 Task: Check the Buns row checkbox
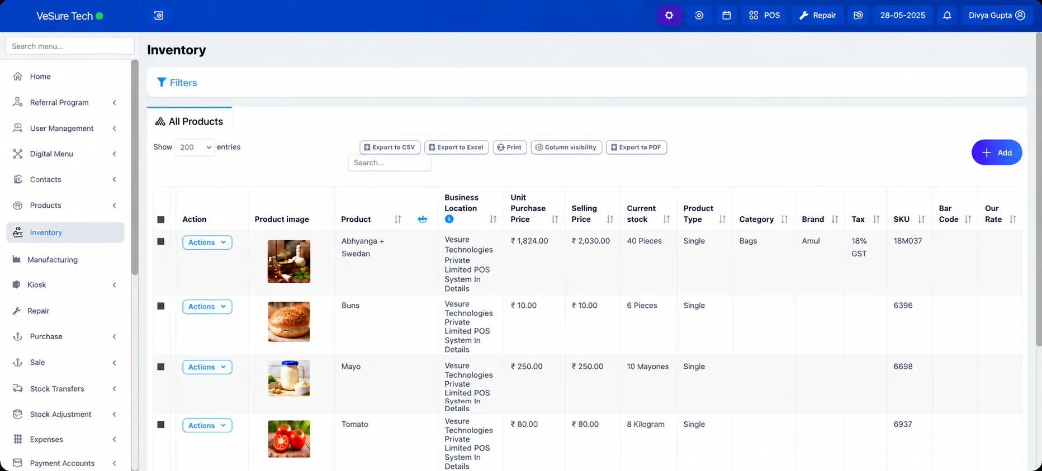click(161, 306)
